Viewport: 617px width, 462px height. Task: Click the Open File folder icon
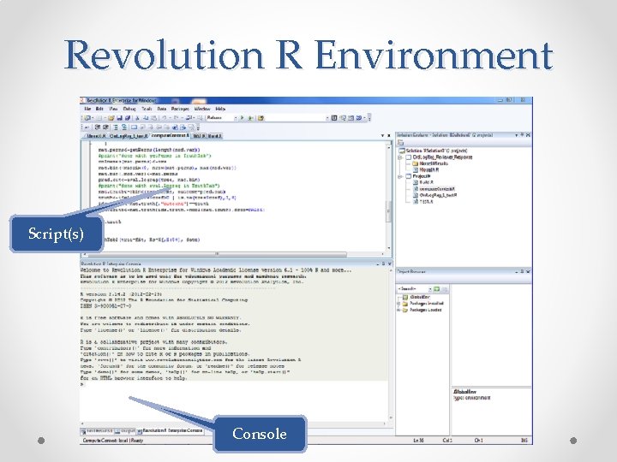(111, 118)
